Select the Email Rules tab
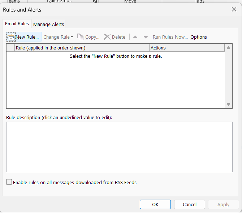Screen dimensions: 242x213 [17, 24]
